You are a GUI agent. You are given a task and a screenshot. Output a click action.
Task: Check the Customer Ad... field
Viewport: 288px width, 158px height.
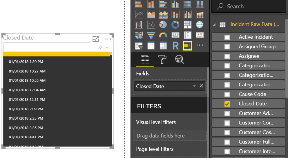(227, 114)
